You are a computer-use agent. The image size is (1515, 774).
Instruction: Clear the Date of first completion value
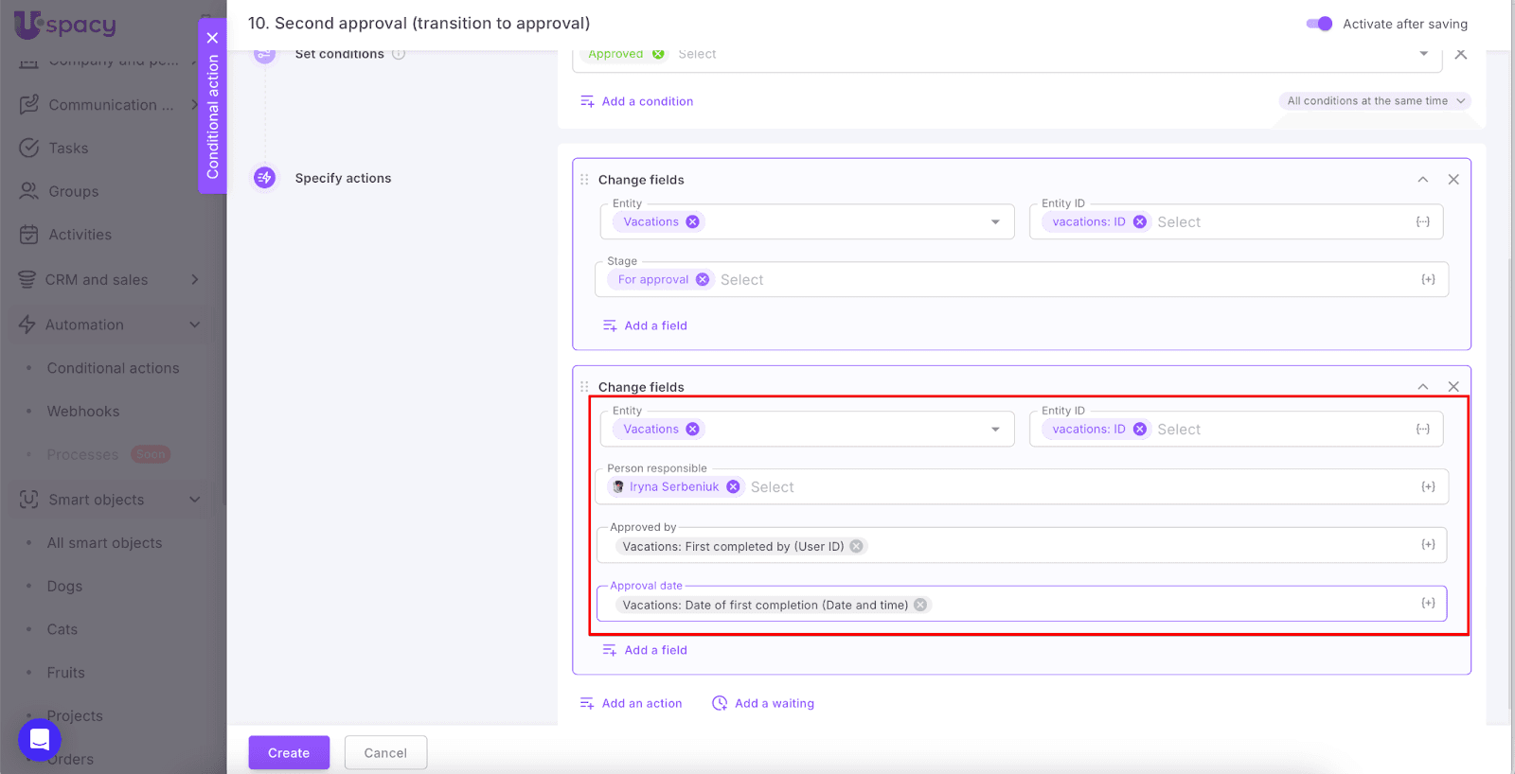click(920, 606)
